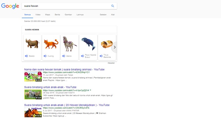The height and width of the screenshot is (121, 221).
Task: Open '20 Hewan Menakjubkan' YouTube result
Action: (67, 105)
